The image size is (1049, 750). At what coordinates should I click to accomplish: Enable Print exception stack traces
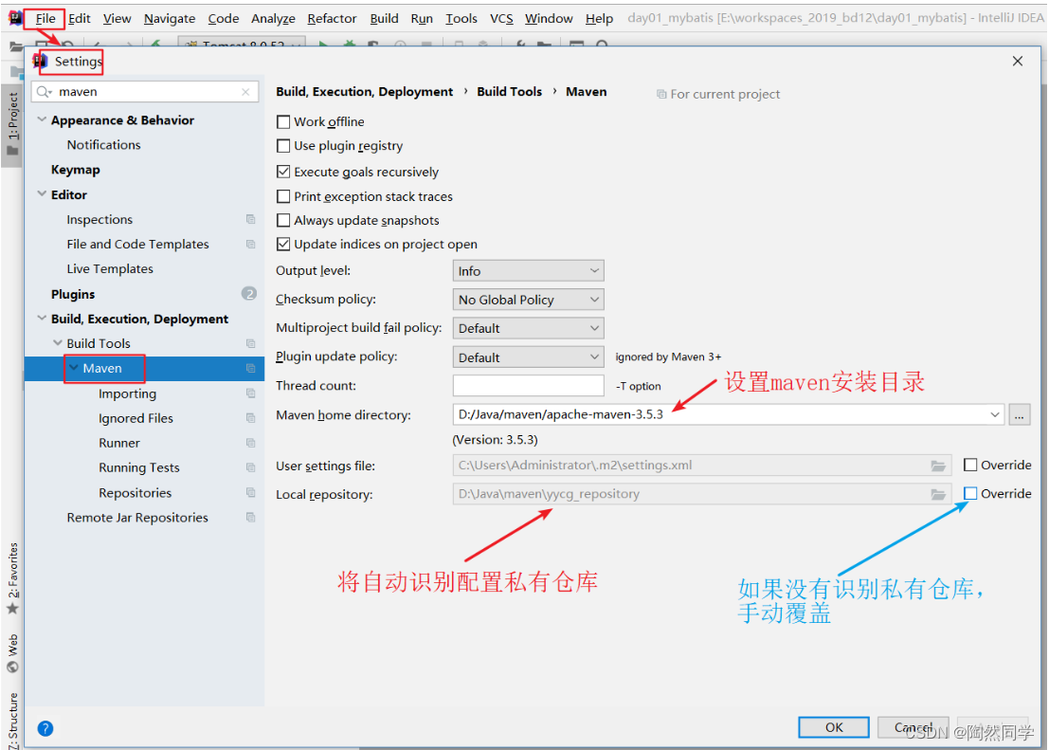(x=283, y=196)
